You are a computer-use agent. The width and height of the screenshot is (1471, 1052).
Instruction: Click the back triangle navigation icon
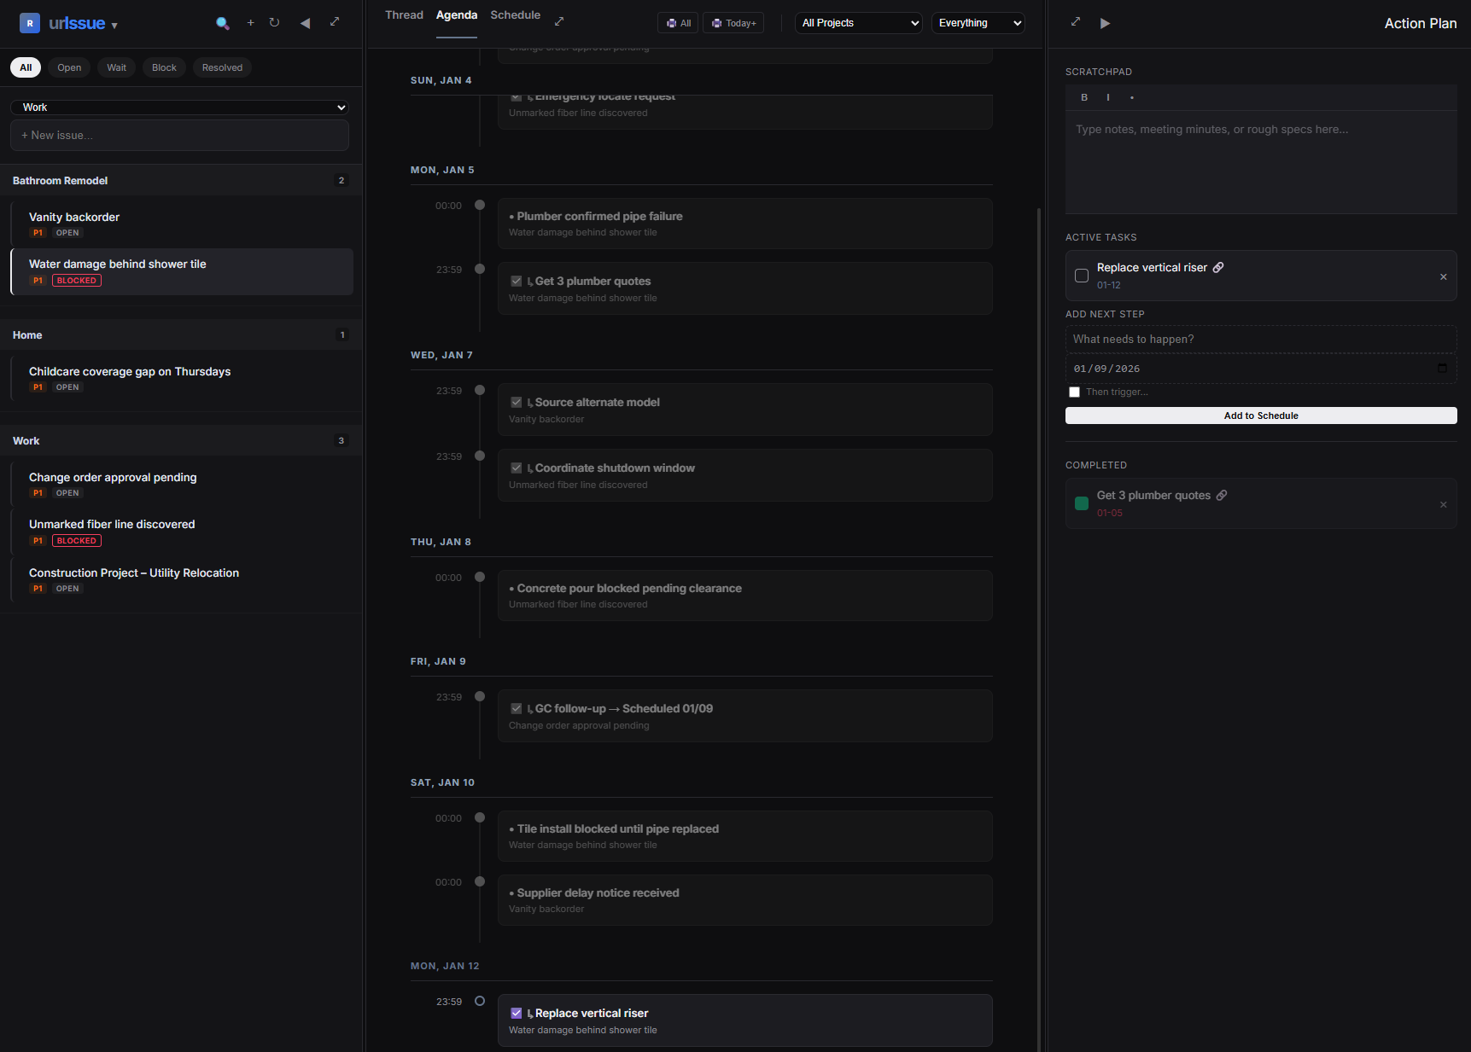tap(305, 23)
